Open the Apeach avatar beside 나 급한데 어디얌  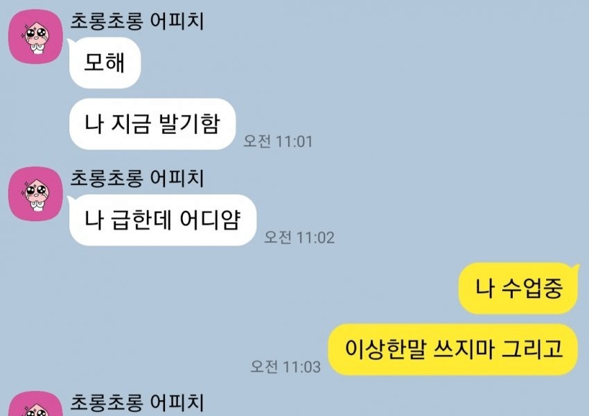(x=35, y=194)
